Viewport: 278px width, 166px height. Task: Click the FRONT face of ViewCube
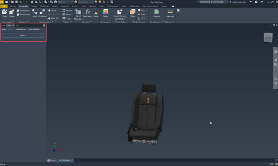click(x=268, y=38)
